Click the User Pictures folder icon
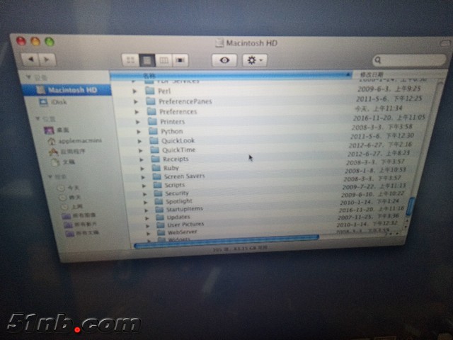 [x=161, y=225]
